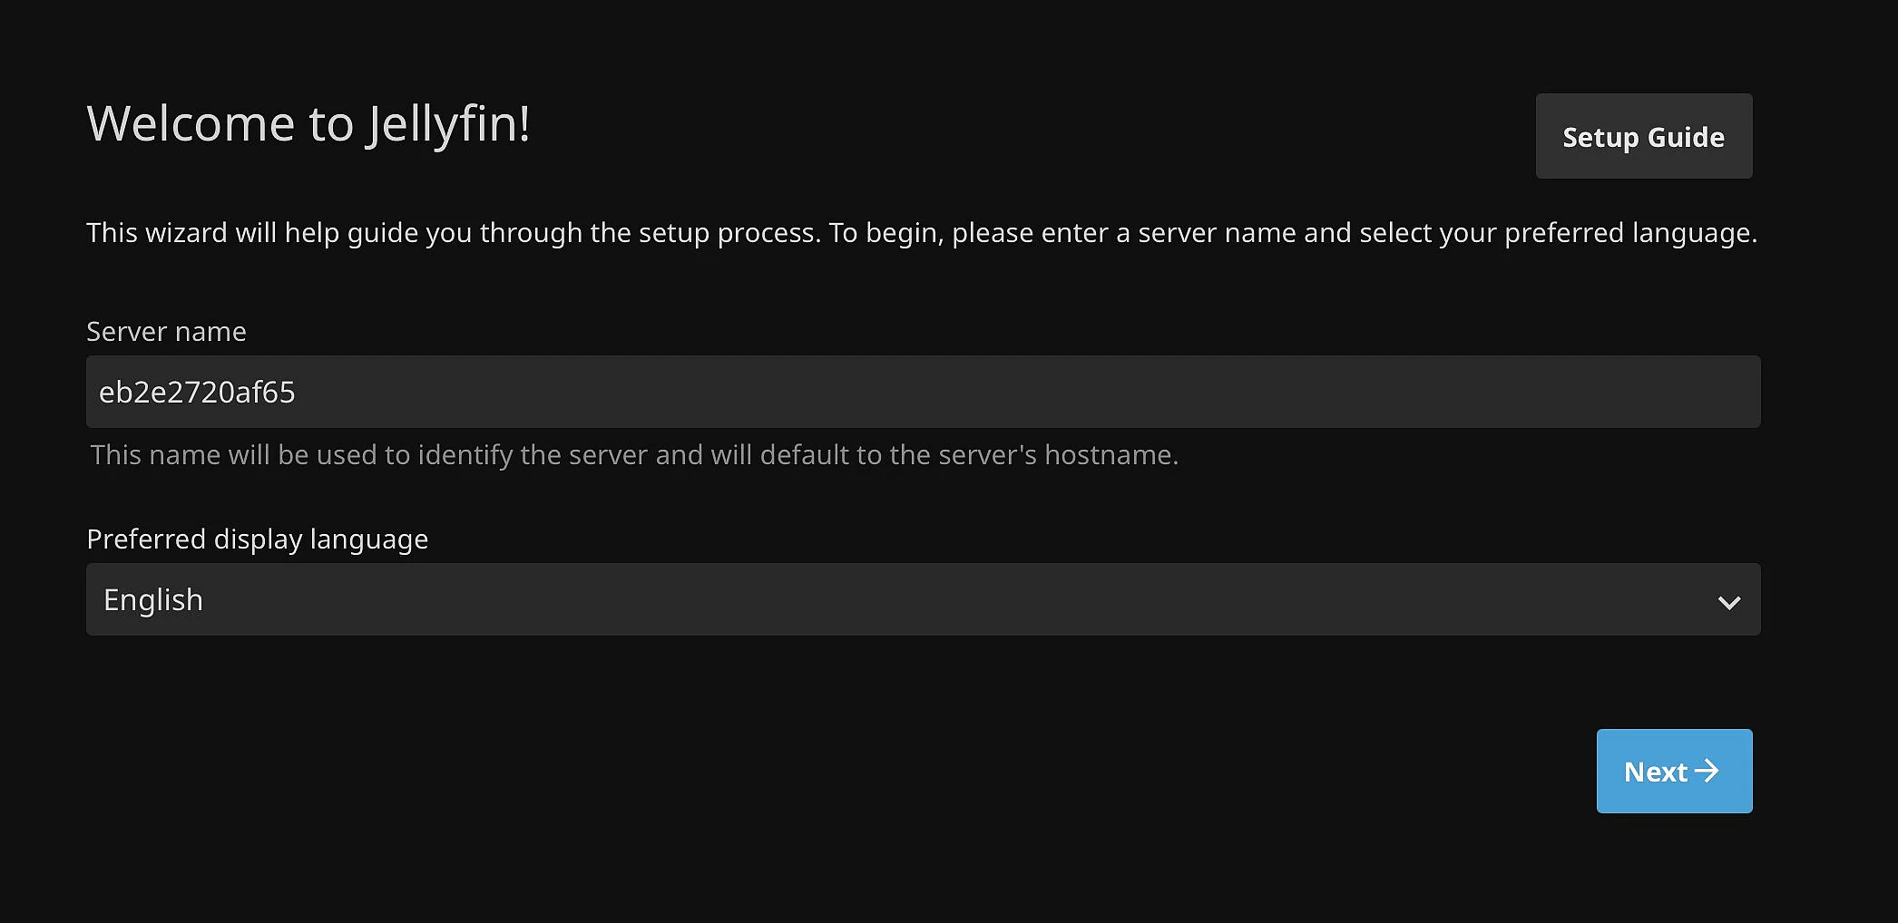Click middle of the language combo box
1898x923 pixels.
924,599
